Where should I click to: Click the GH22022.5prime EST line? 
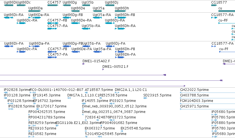pos(207,93)
